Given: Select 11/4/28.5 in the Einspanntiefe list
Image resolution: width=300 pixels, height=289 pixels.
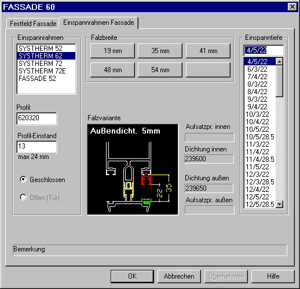Looking at the screenshot, I should tap(260, 160).
